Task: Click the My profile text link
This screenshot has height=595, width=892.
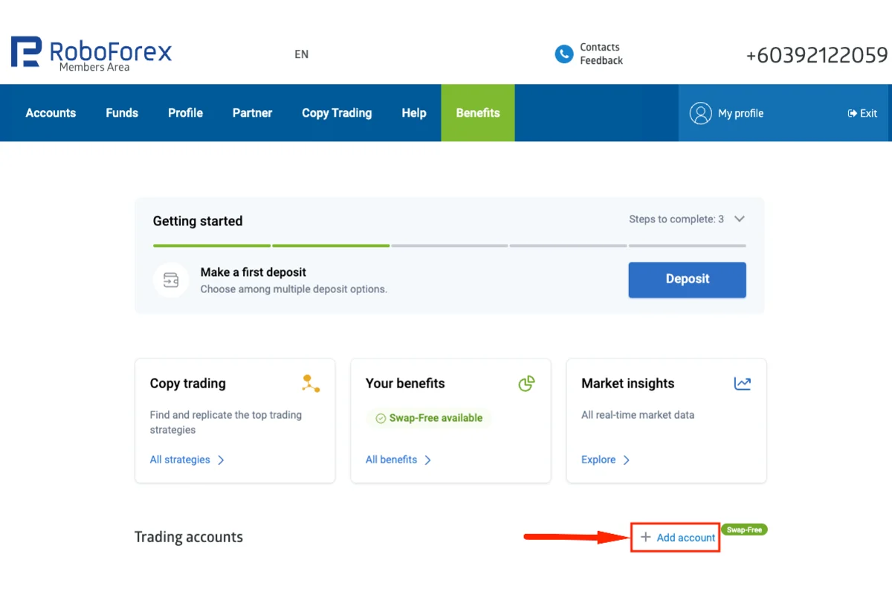Action: (740, 113)
